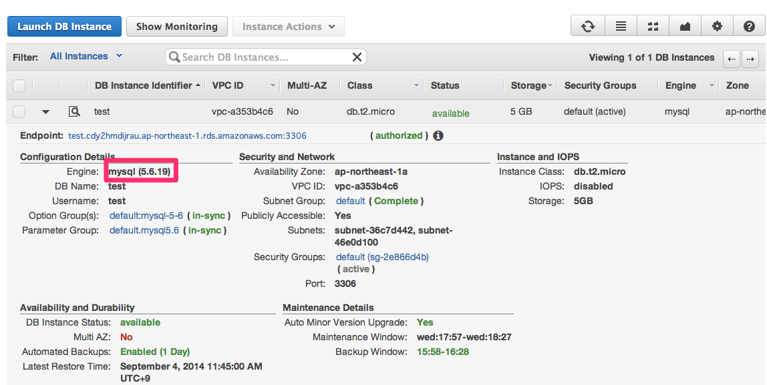Click the Launch DB Instance button
Screen dimensions: 767x385
pyautogui.click(x=64, y=26)
